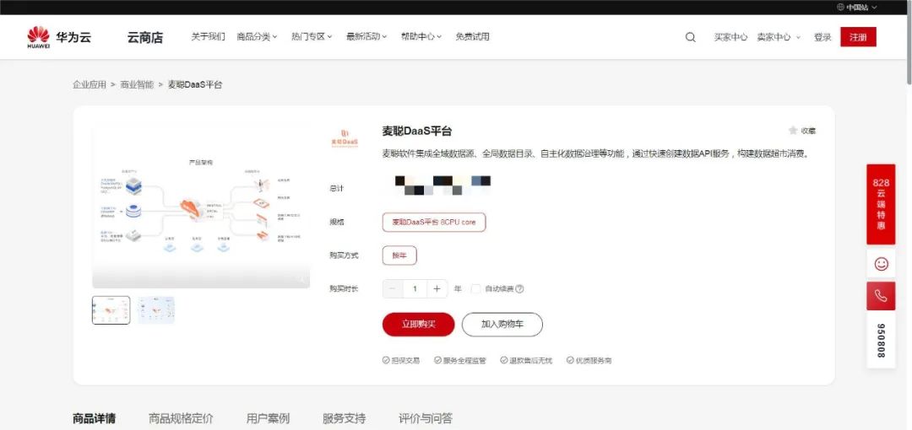
Task: Click the purchase duration number field
Action: [x=415, y=289]
